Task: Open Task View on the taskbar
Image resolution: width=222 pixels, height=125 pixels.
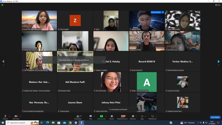Action: (42, 123)
